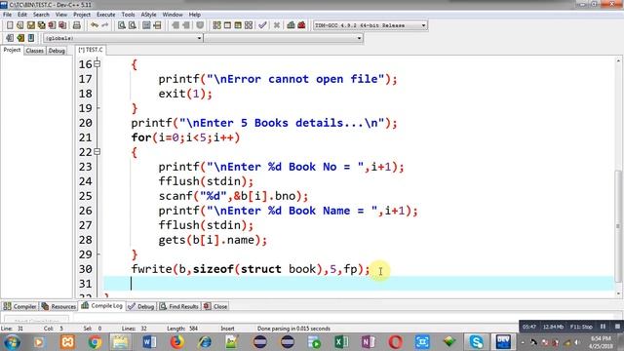Viewport: 624px width, 351px height.
Task: Open the Help menu
Action: coord(195,15)
